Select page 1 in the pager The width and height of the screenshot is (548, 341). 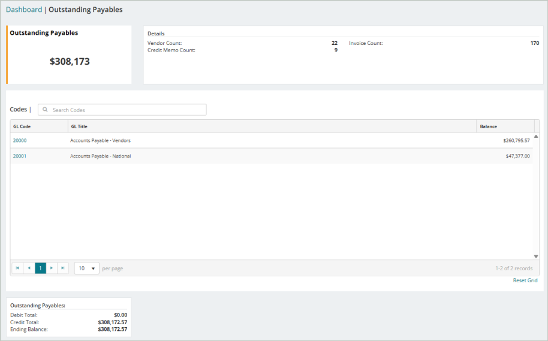40,268
